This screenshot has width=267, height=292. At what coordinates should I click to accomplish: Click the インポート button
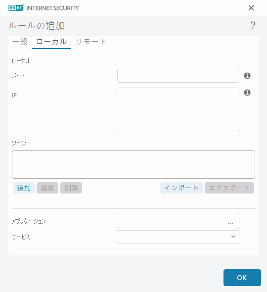(181, 188)
